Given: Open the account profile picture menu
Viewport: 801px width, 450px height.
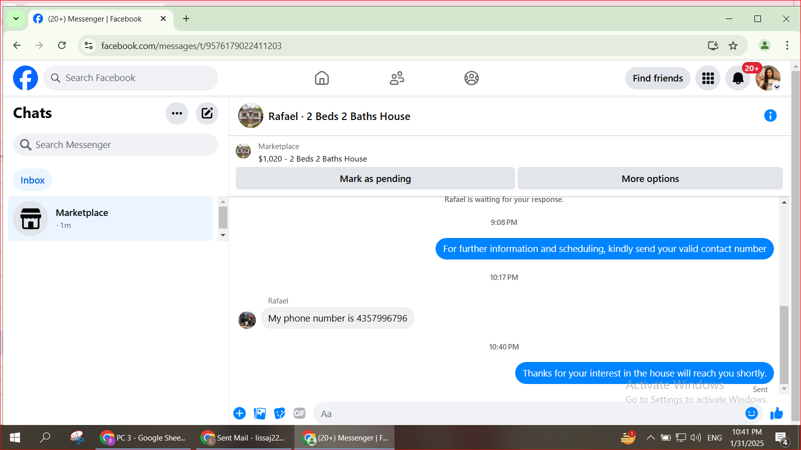Looking at the screenshot, I should [x=768, y=78].
